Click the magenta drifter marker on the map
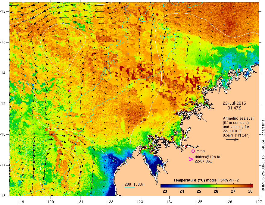The height and width of the screenshot is (205, 265). tap(69, 90)
